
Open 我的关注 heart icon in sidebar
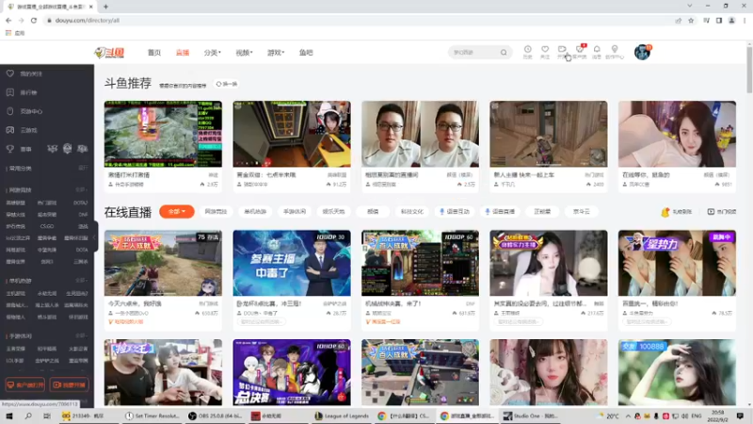click(10, 73)
